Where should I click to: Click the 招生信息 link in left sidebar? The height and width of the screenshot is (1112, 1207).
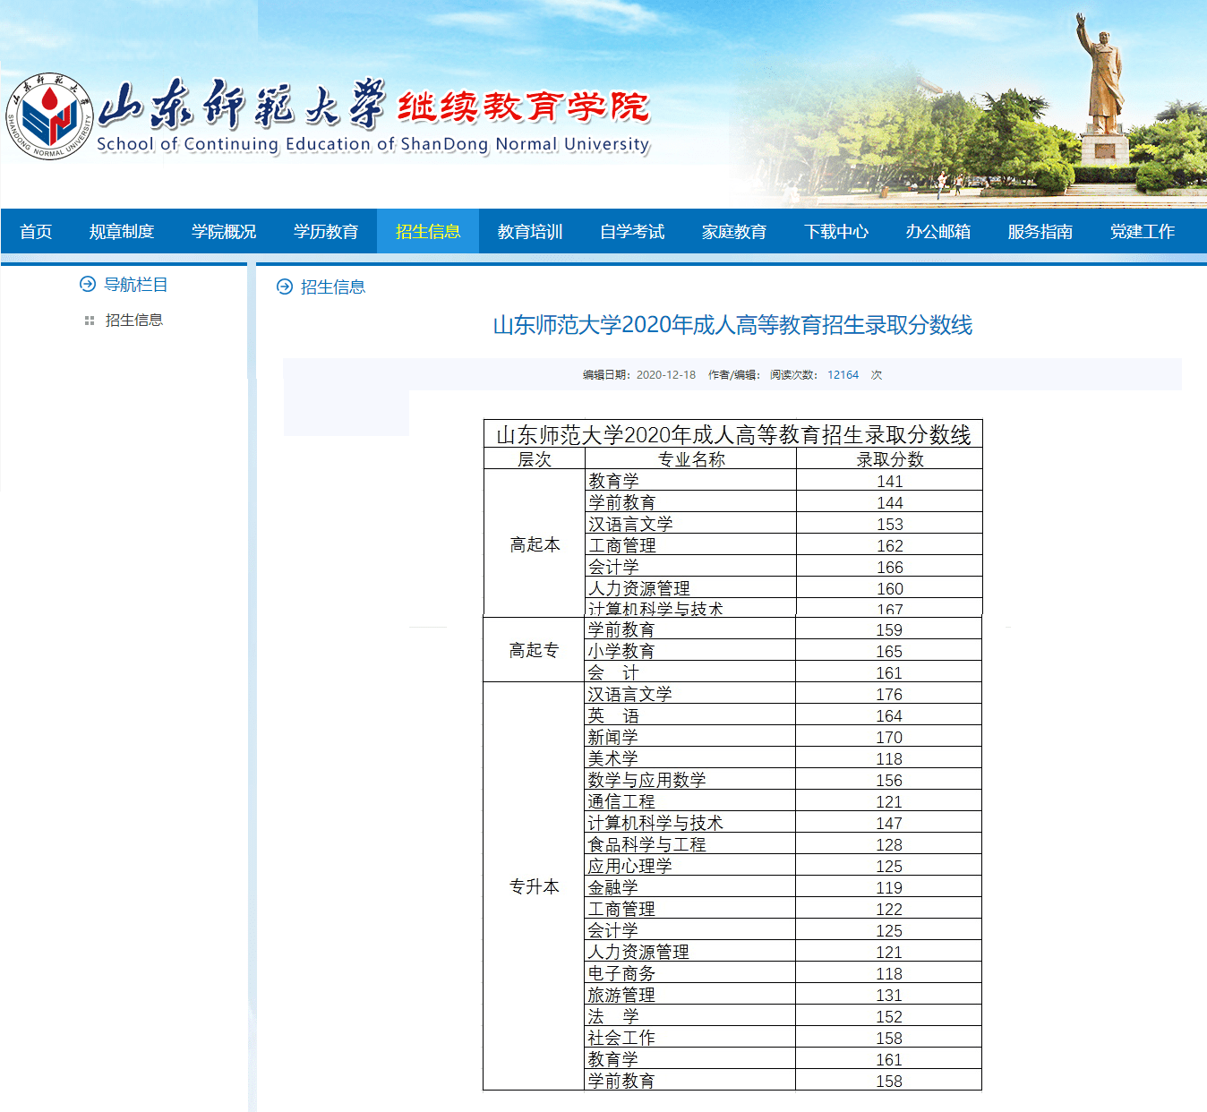coord(134,321)
